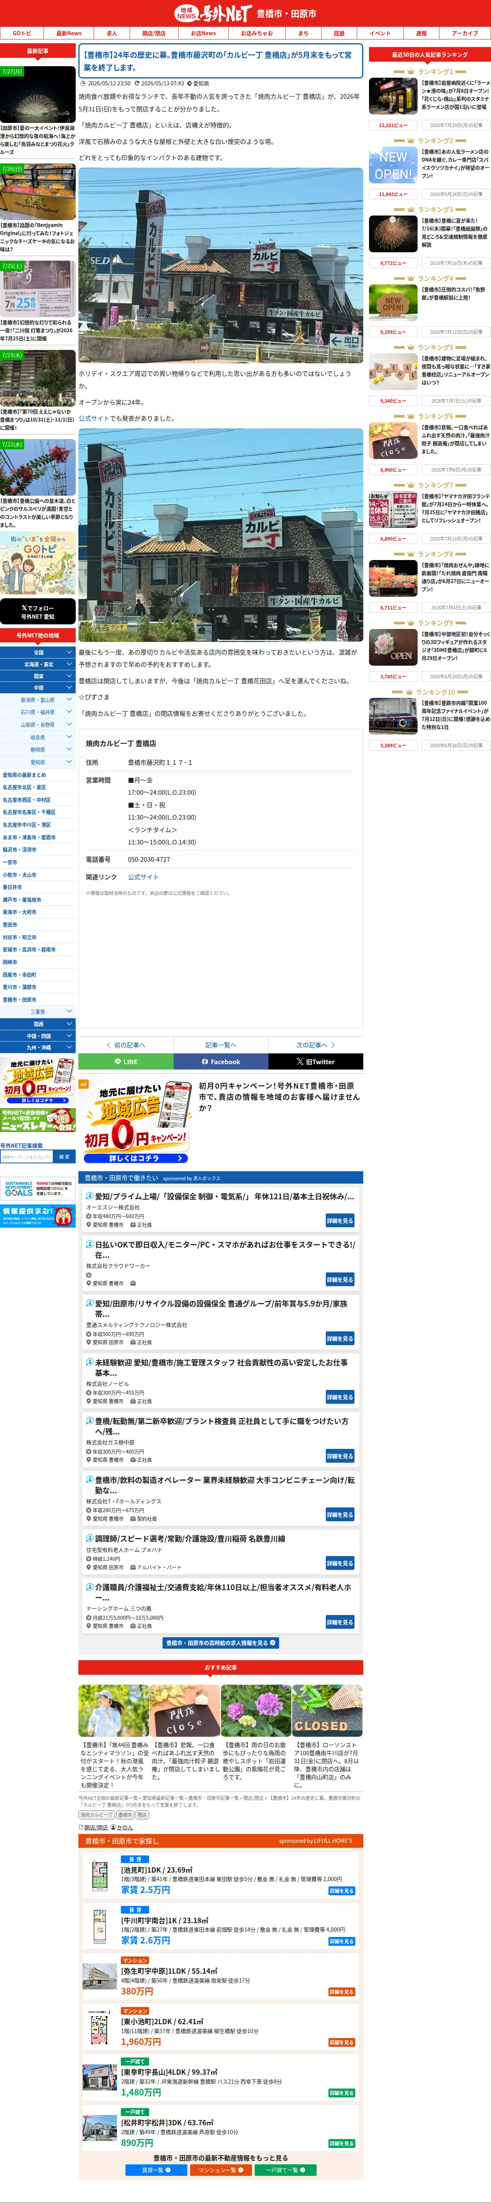Open the かのん author link

coord(125,1827)
